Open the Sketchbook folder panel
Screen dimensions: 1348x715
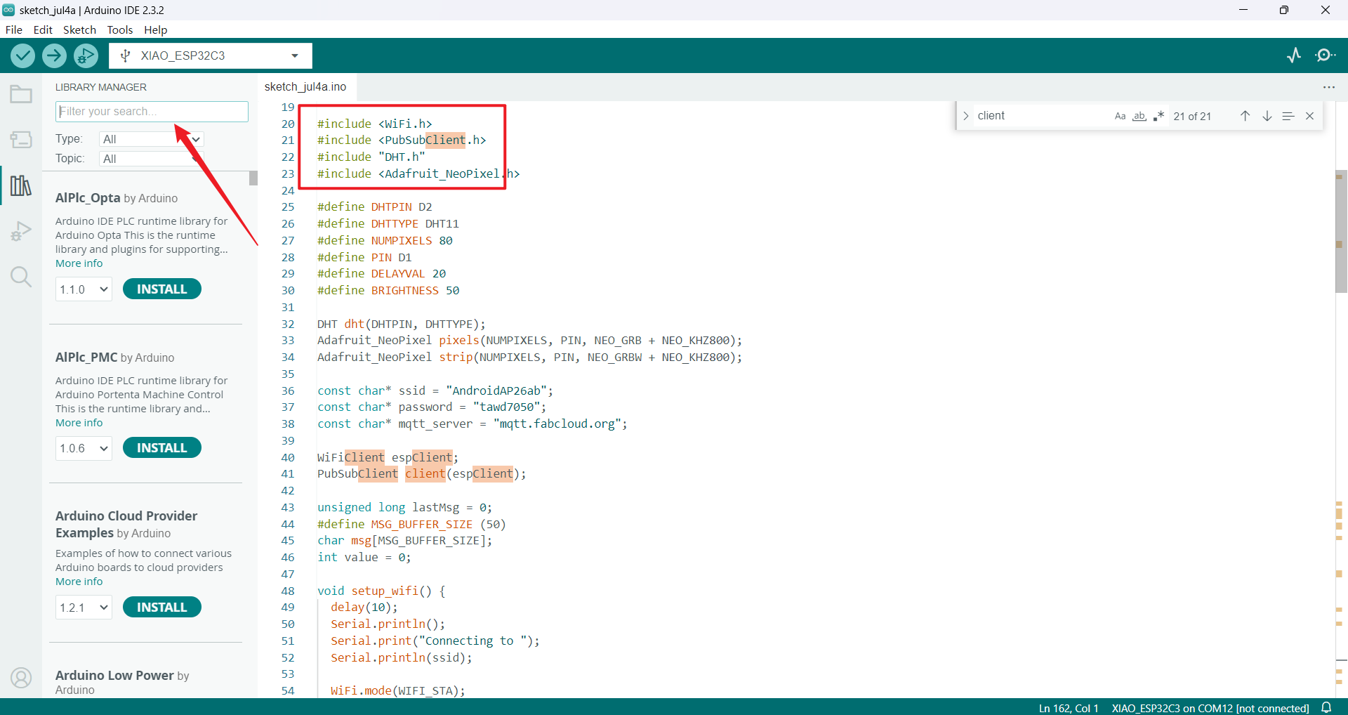coord(21,94)
